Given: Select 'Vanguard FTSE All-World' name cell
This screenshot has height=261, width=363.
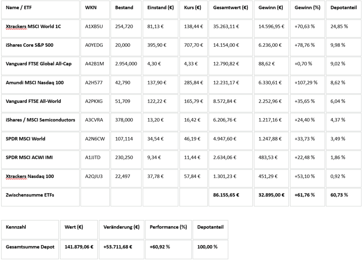Looking at the screenshot, I should pyautogui.click(x=40, y=104).
